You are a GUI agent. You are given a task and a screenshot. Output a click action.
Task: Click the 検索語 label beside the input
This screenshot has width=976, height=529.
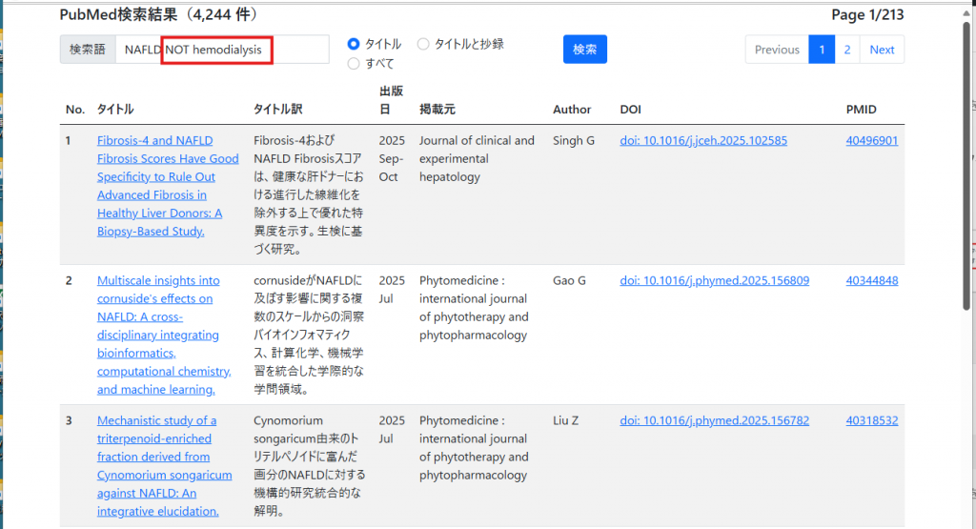tap(88, 50)
